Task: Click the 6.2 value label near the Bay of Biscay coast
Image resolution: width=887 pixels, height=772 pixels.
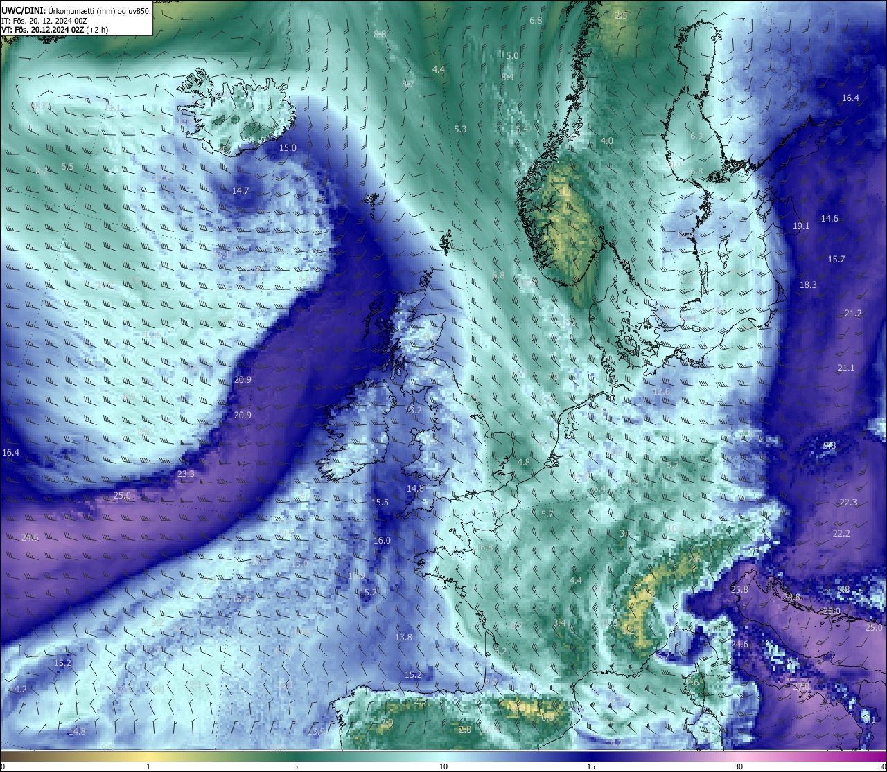Action: click(500, 651)
